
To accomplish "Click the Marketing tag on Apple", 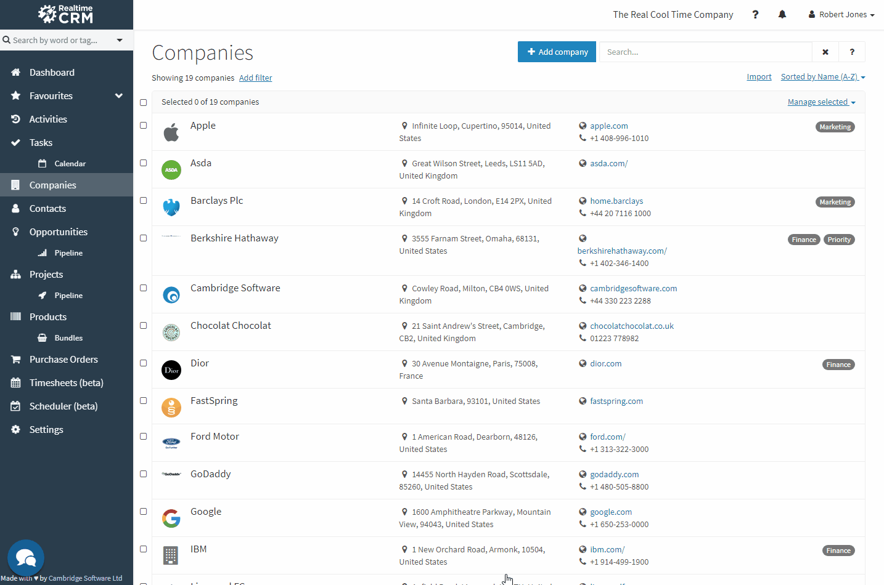I will 835,127.
